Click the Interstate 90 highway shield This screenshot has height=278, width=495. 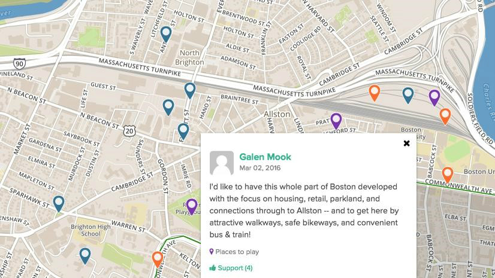point(19,63)
